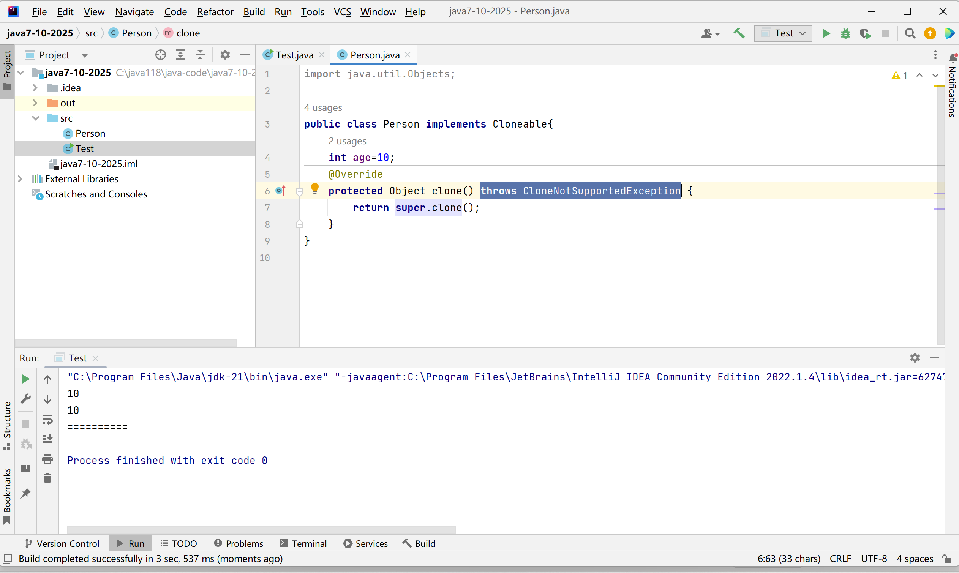Fold the clone method at line 6

pos(300,191)
